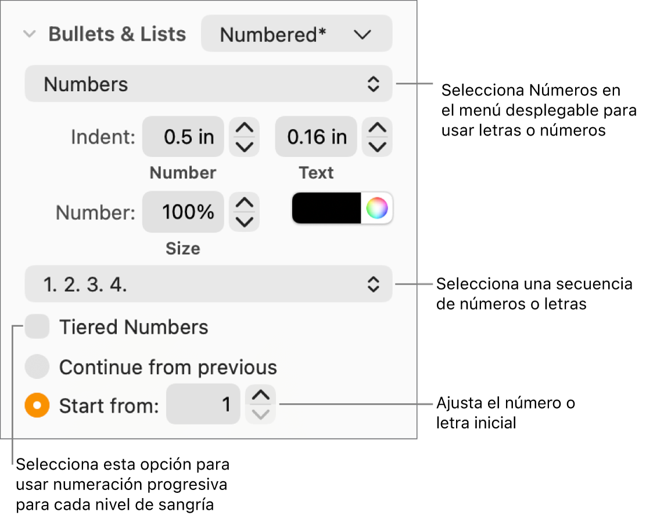Increase the Number indent value
This screenshot has height=519, width=646.
244,129
